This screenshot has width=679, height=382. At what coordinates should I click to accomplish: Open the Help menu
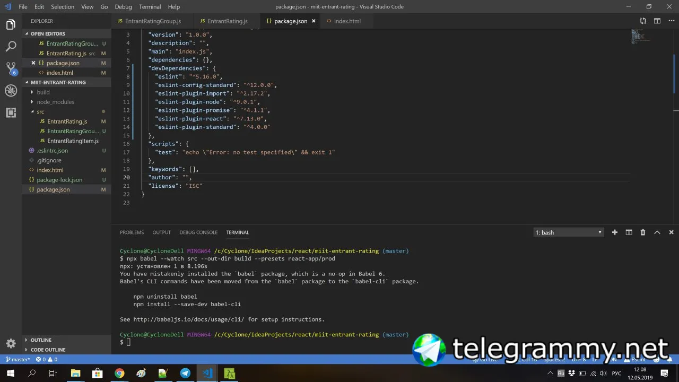pyautogui.click(x=174, y=7)
